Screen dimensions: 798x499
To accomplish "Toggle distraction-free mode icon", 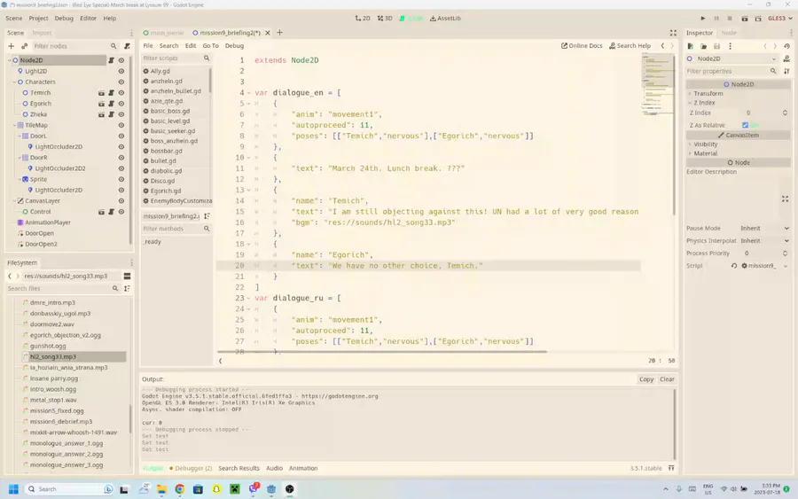I will [673, 33].
